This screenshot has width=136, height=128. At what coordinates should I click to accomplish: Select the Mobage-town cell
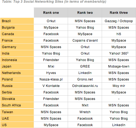119,66
